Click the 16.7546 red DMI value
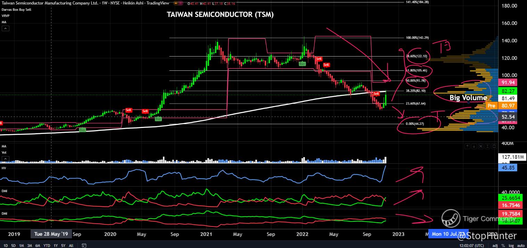527x248 pixels. pyautogui.click(x=511, y=205)
